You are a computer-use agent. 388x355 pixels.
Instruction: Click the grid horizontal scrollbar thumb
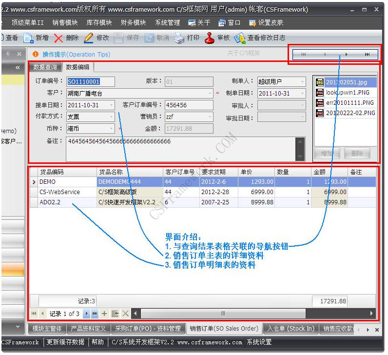coord(223,314)
